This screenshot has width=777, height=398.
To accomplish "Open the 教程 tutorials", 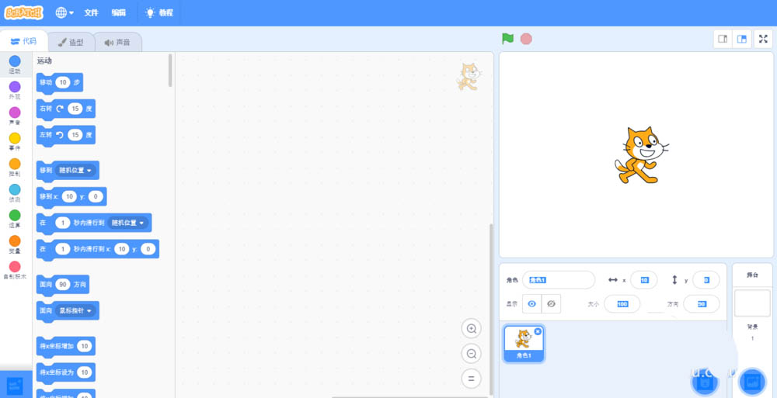I will (x=159, y=13).
